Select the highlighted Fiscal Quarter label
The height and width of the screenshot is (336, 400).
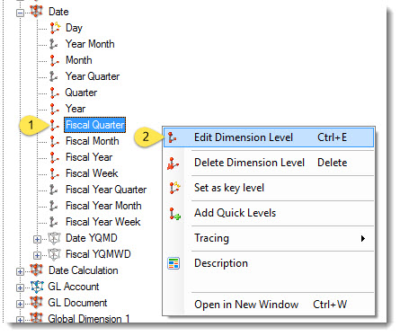click(x=95, y=125)
